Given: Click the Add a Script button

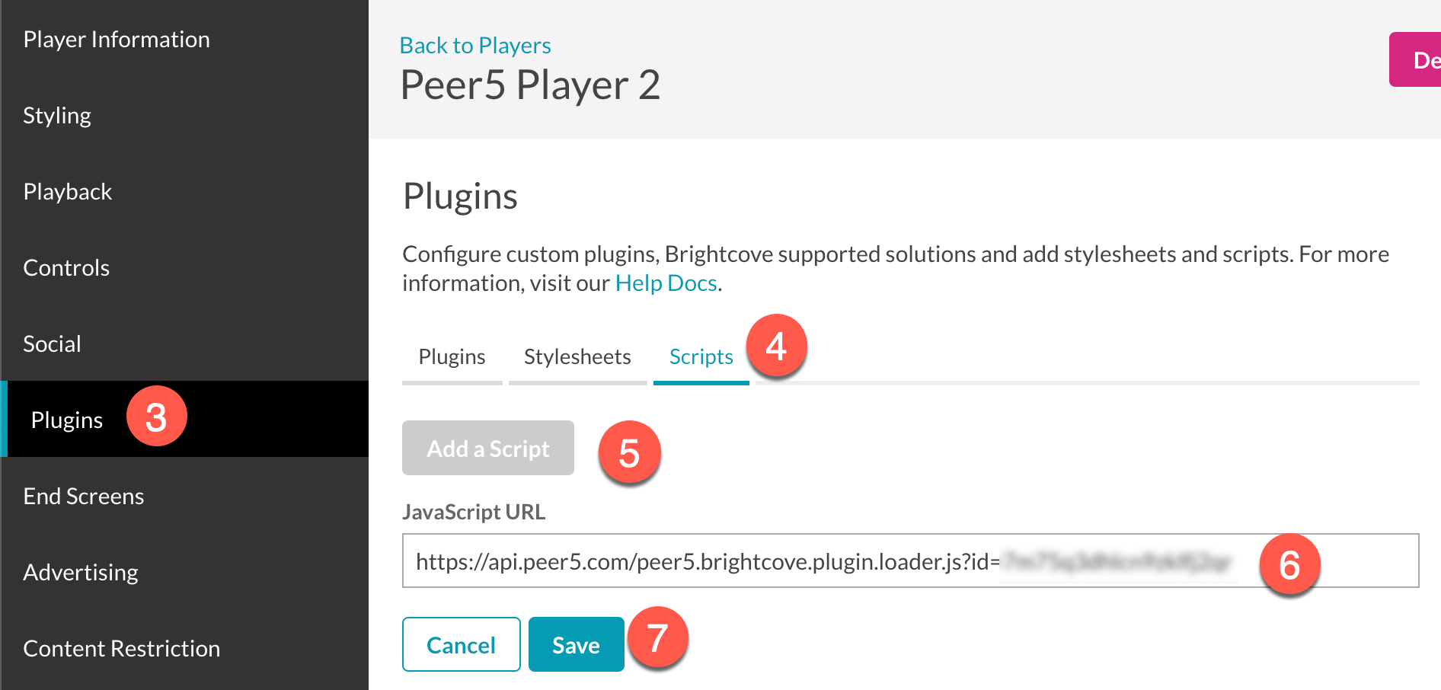Looking at the screenshot, I should point(487,448).
